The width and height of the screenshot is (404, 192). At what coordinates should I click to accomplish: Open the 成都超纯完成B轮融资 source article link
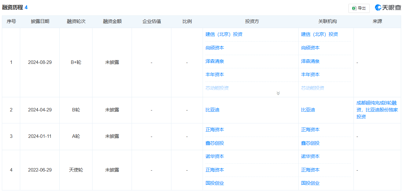click(377, 110)
